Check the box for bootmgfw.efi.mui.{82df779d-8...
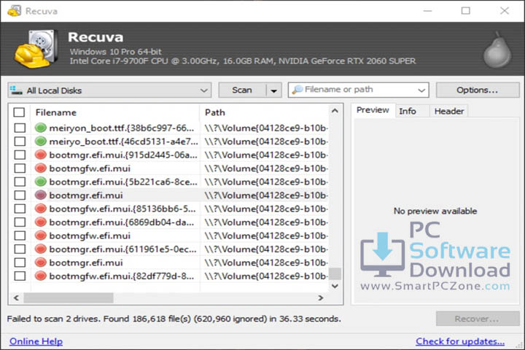Viewport: 525px width, 350px height. pos(20,276)
